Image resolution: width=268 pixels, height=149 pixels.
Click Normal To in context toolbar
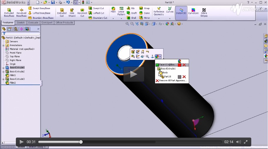point(152,56)
